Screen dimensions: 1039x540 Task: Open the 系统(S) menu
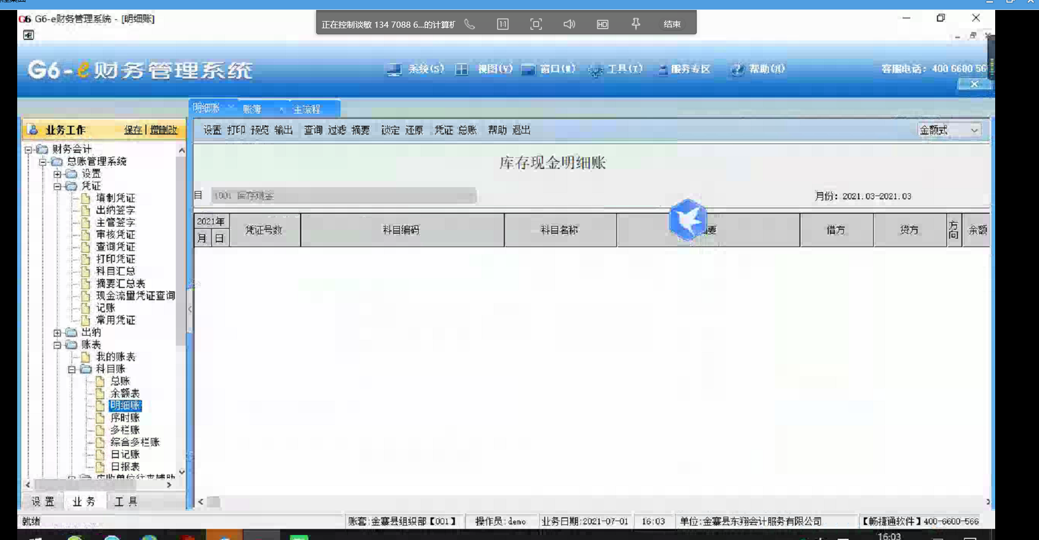point(426,69)
